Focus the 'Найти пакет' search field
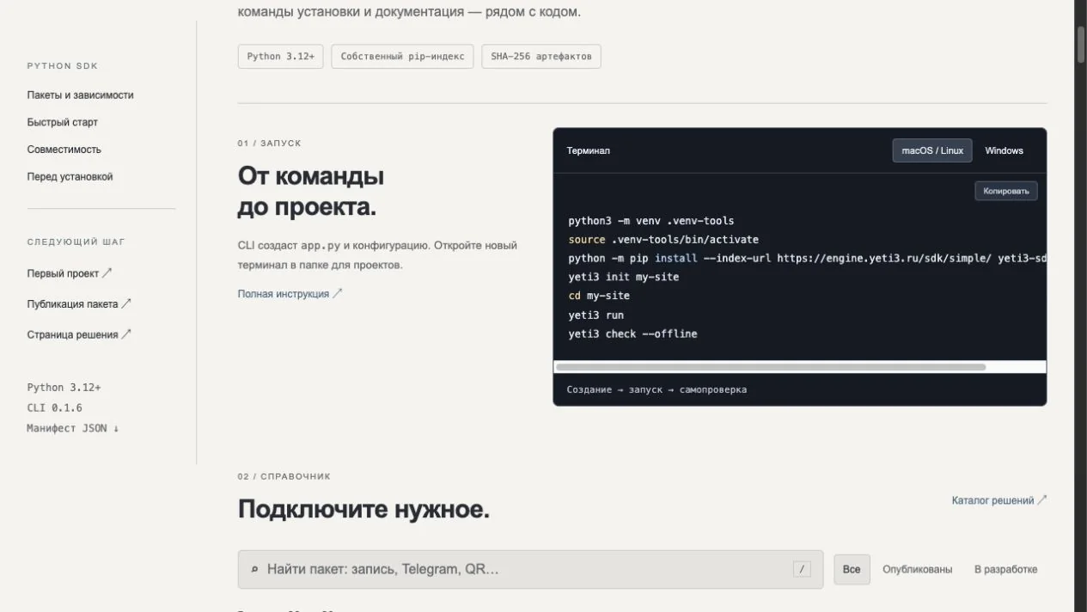This screenshot has width=1087, height=612. click(530, 569)
